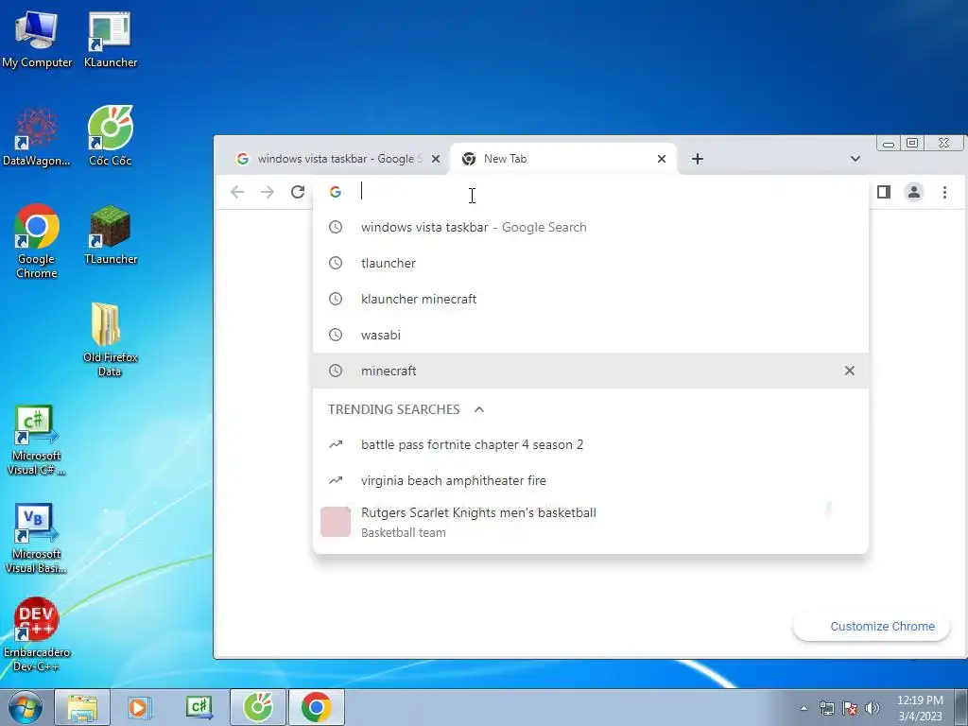Pick windows vista taskbar suggestion
The height and width of the screenshot is (726, 968).
[x=591, y=227]
